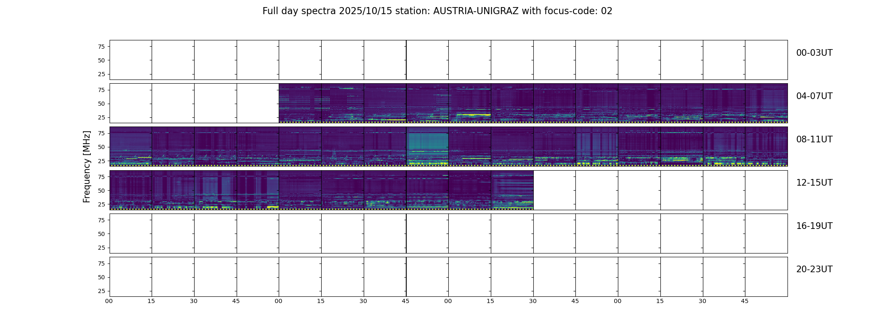Select the '08-11UT' row label
The height and width of the screenshot is (333, 875).
point(814,139)
